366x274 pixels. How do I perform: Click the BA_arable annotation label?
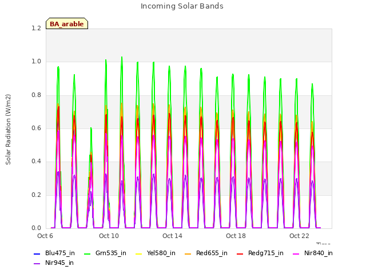click(67, 23)
